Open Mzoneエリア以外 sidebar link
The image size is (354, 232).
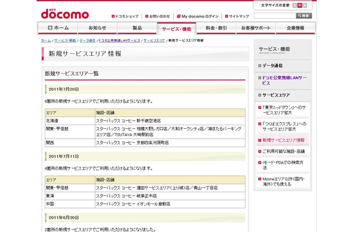click(283, 182)
